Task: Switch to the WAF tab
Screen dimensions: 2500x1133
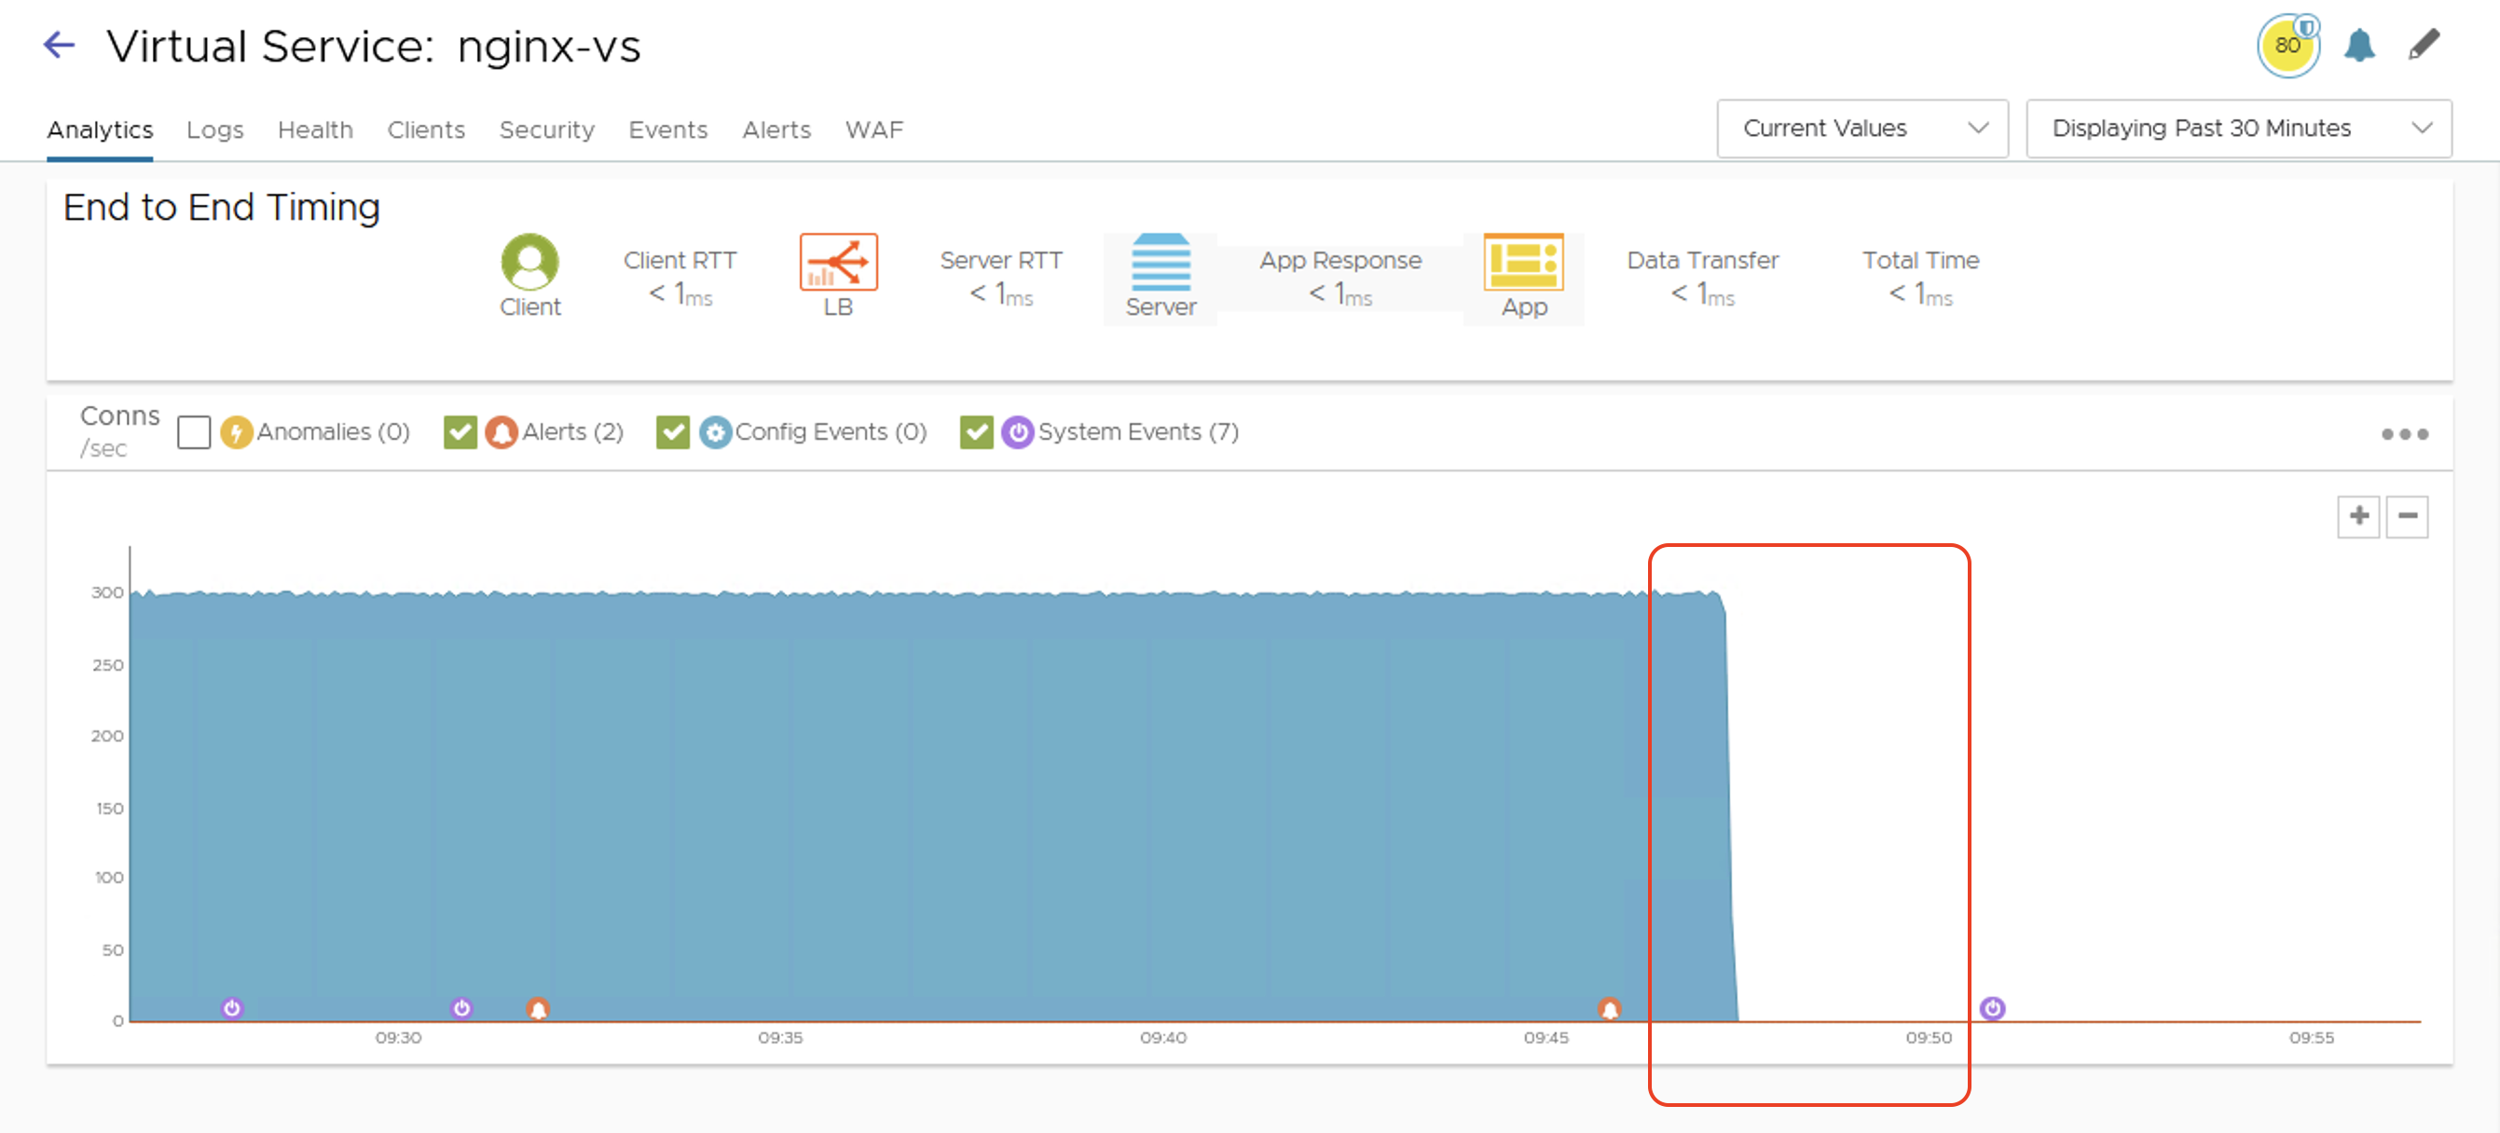Action: 873,129
